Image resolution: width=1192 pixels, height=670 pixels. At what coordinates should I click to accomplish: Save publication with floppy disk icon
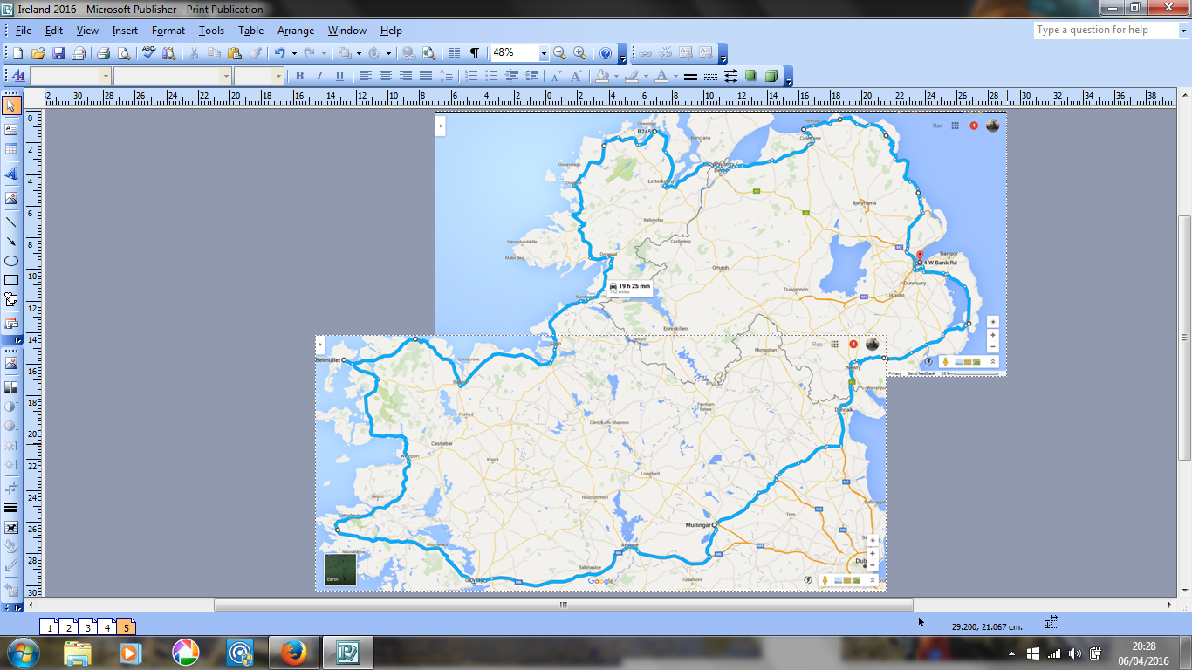coord(58,53)
